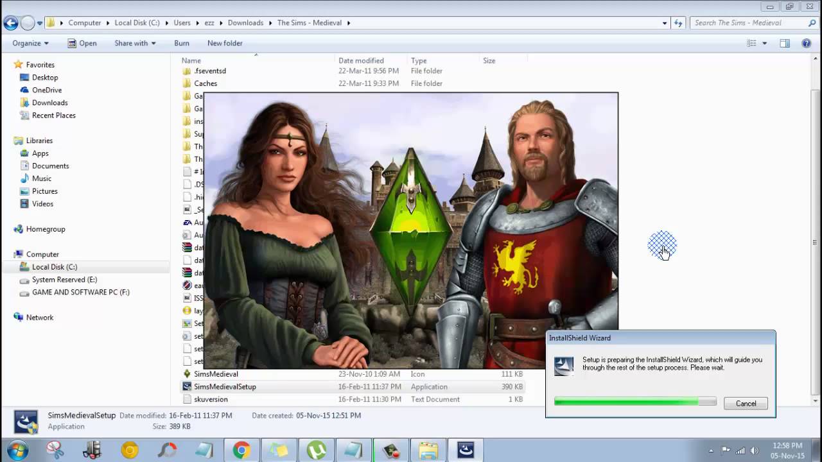Click the ezz breadcrumb segment
The image size is (822, 462).
click(x=209, y=23)
